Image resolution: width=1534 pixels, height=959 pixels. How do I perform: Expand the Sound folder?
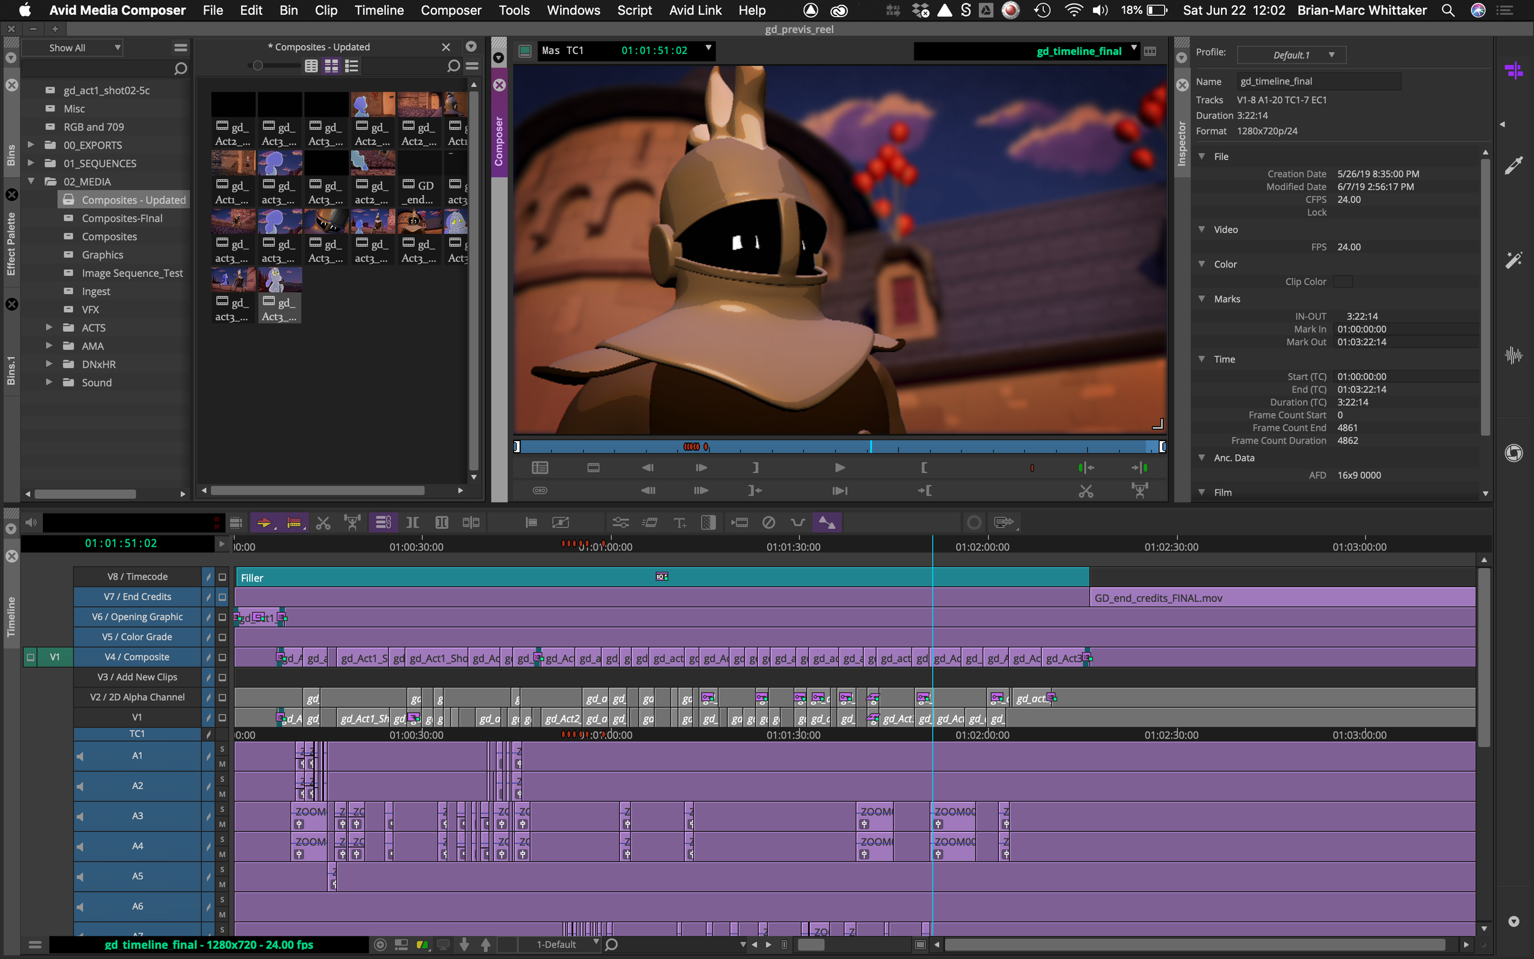pyautogui.click(x=49, y=382)
